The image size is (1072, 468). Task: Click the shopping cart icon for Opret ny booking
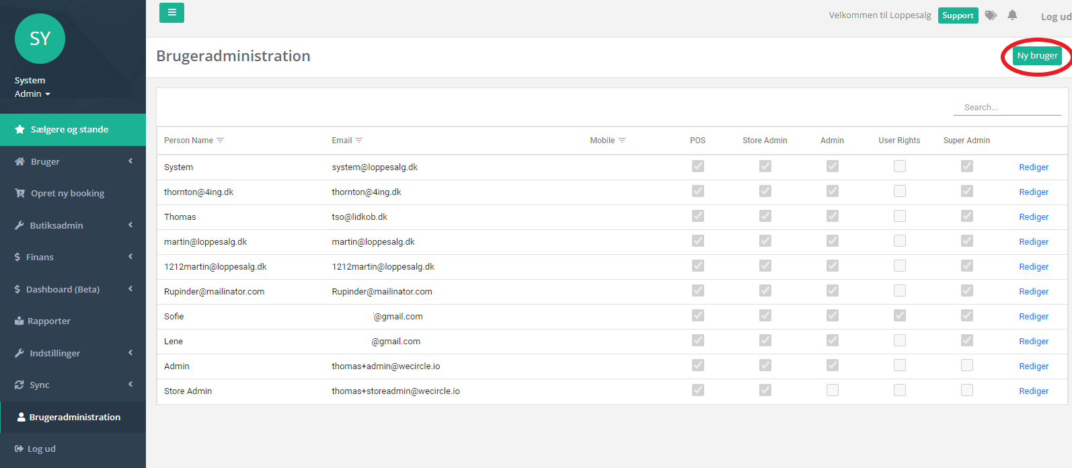tap(20, 193)
